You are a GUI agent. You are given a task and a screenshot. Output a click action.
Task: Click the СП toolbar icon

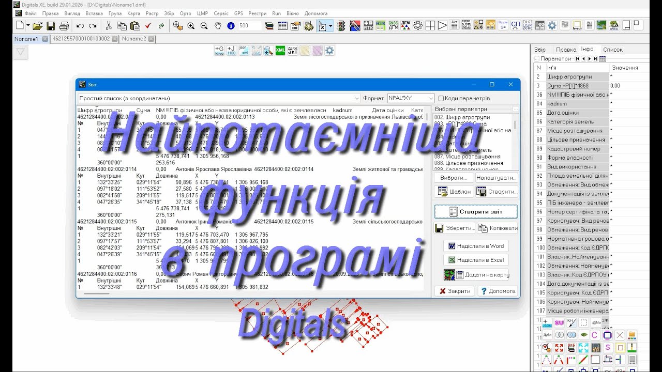tap(516, 25)
